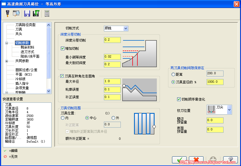Collapse the 控制轴 tree node
This screenshot has width=241, height=166.
tap(6, 93)
